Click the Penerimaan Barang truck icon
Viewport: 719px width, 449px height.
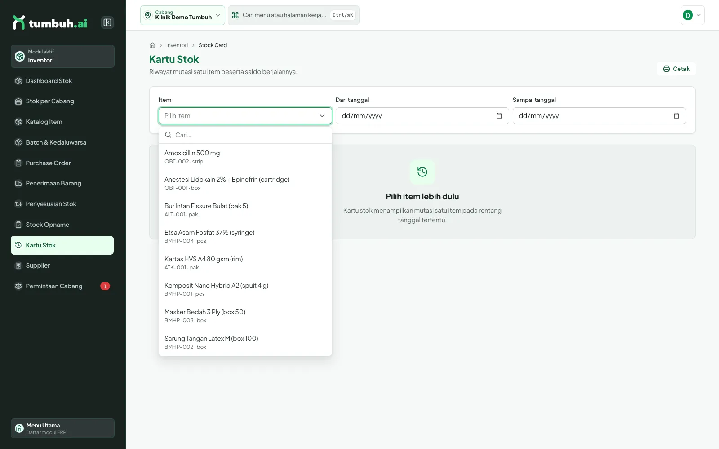[18, 183]
